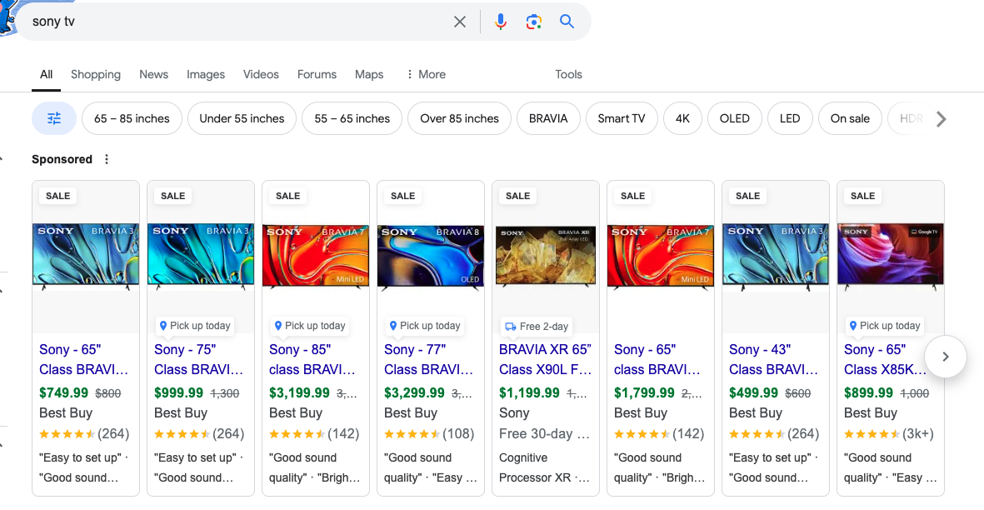Open the Maps tab
The width and height of the screenshot is (984, 510).
[369, 74]
